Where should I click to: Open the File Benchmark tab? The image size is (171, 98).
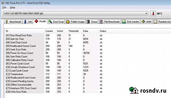coord(110,22)
